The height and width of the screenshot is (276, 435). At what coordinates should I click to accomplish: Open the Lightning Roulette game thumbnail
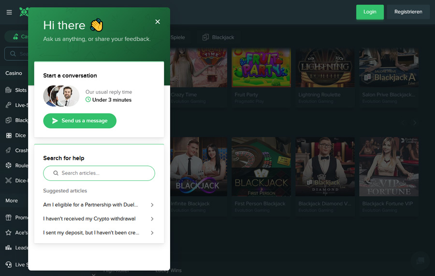coord(325,68)
